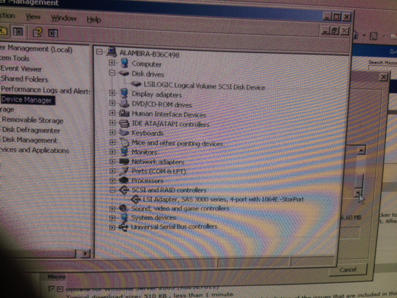Click the SCSI and RAID controllers icon

pyautogui.click(x=124, y=190)
